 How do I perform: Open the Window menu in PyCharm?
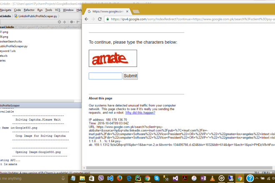point(68,10)
